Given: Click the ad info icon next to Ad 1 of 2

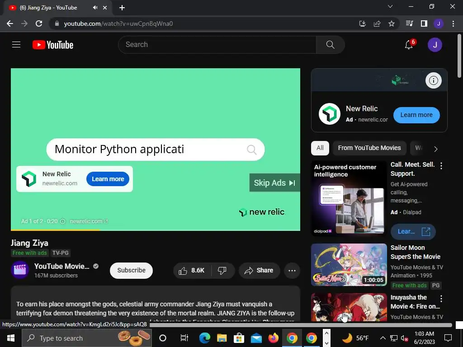Looking at the screenshot, I should coord(62,221).
